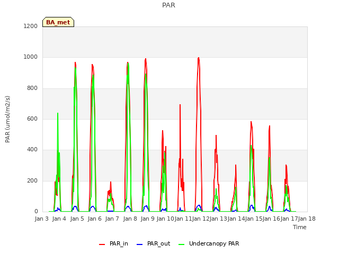This screenshot has width=339, height=254.
Task: Click the blue PAR_out legend swatch
Action: tap(140, 244)
